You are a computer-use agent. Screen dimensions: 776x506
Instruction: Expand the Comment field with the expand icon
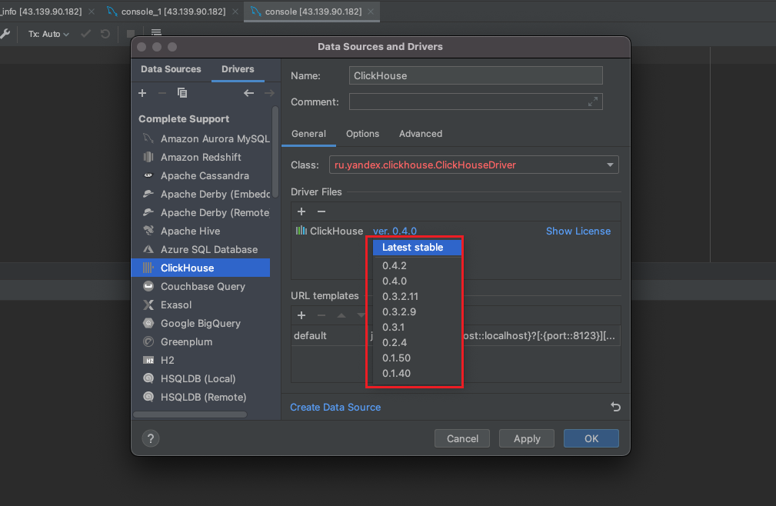click(592, 102)
